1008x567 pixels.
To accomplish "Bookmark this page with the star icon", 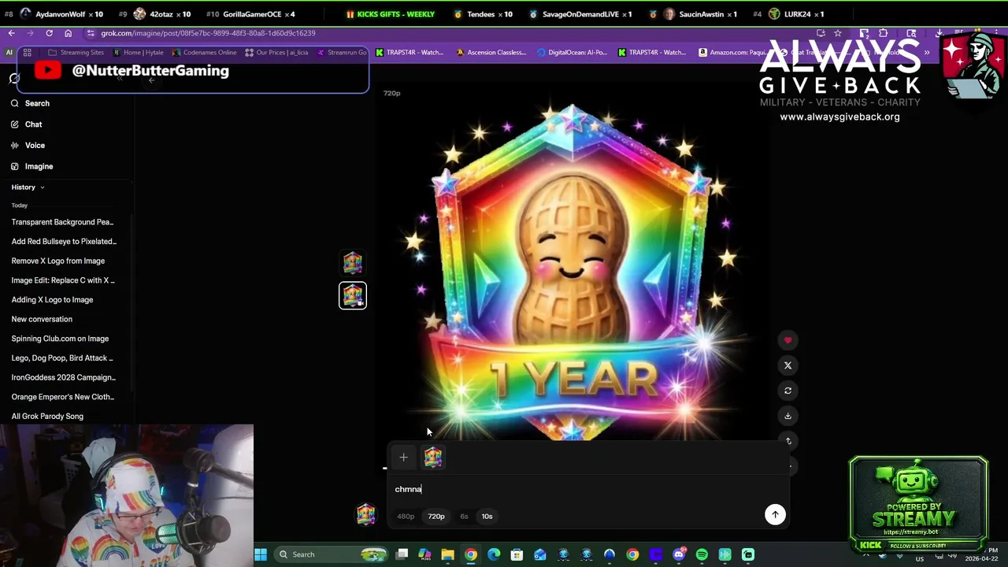I will click(x=838, y=33).
